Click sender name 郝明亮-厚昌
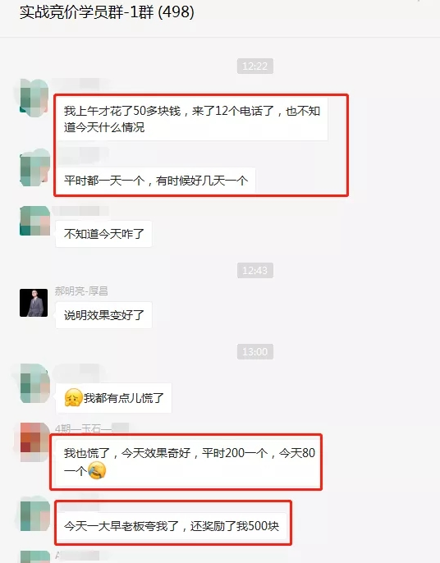The height and width of the screenshot is (563, 440). (81, 291)
